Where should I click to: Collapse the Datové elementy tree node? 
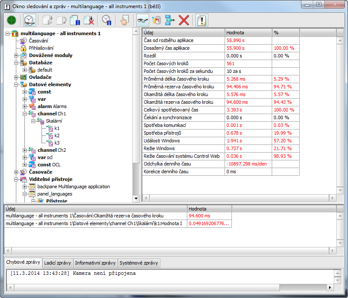[x=16, y=84]
